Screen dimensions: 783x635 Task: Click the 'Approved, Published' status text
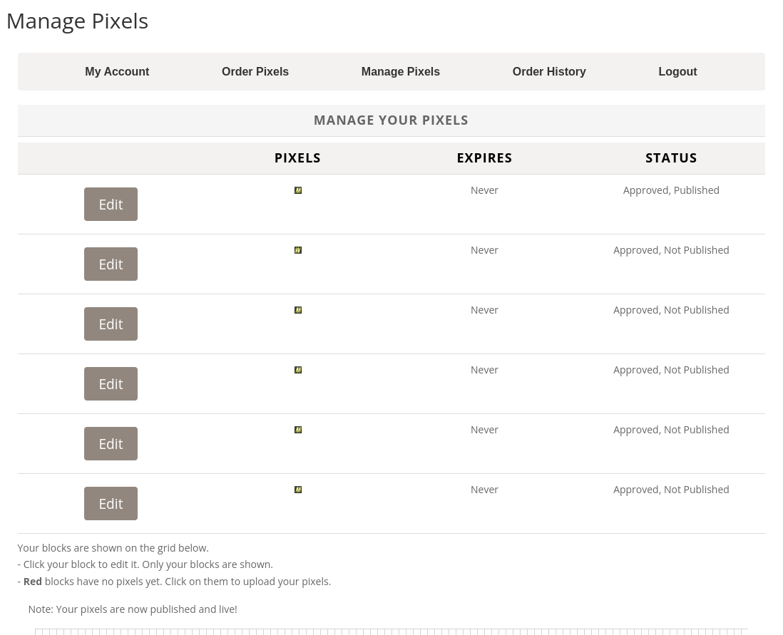[x=670, y=190]
